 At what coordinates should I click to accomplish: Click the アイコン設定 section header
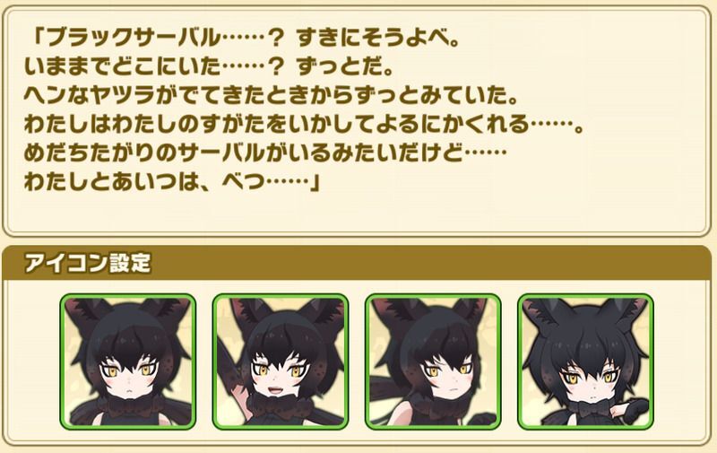[357, 263]
